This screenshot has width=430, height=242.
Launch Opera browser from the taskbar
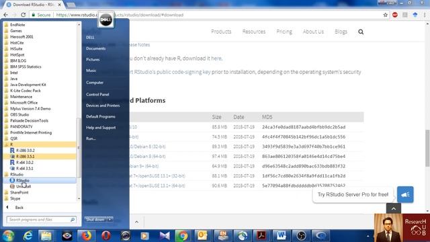[x=106, y=236]
